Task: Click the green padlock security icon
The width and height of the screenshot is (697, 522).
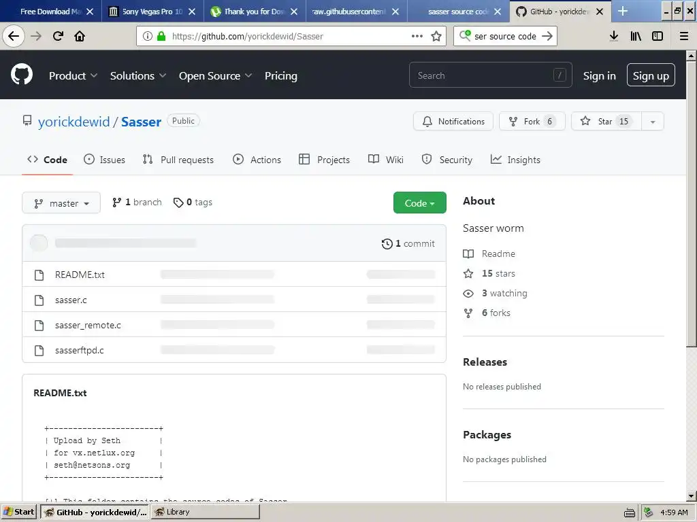Action: click(161, 36)
